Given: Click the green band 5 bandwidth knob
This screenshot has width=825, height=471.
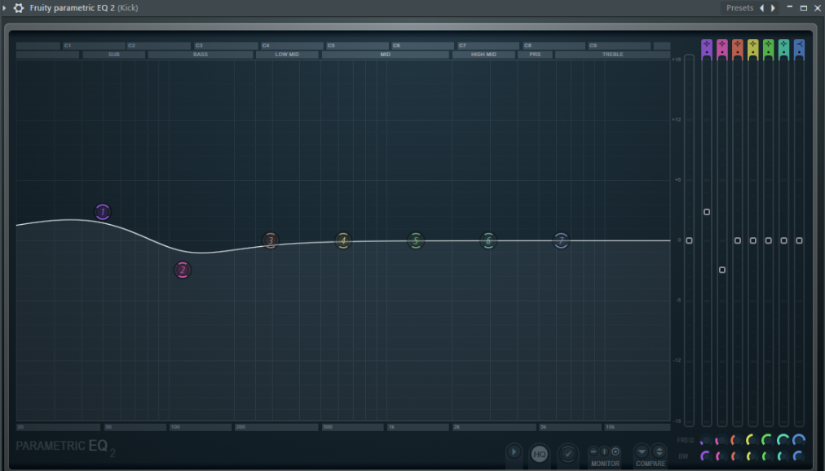Looking at the screenshot, I should click(x=768, y=456).
